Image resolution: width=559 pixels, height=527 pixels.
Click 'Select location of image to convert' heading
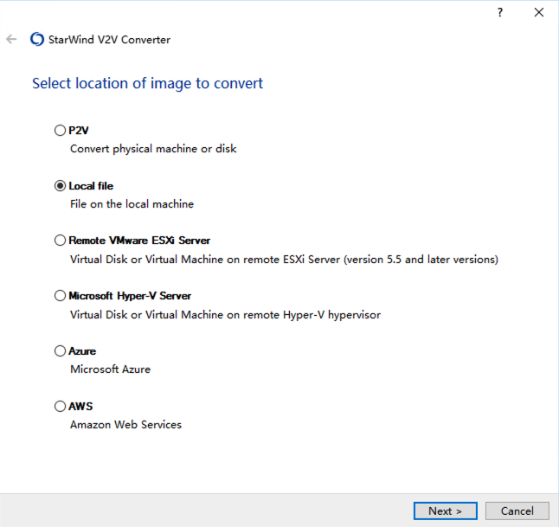[148, 83]
